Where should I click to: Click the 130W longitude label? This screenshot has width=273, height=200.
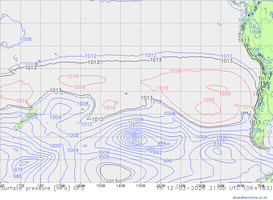click(x=141, y=186)
